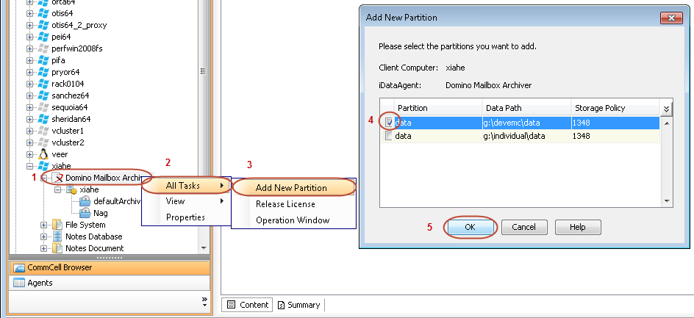Viewport: 694px width, 318px height.
Task: Click the Notes Document agent icon
Action: [x=57, y=248]
